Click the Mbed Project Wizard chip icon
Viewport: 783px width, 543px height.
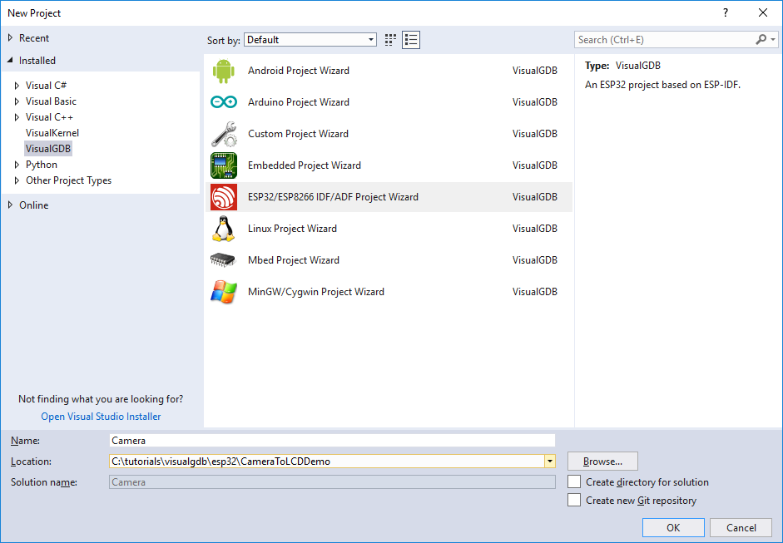(223, 260)
